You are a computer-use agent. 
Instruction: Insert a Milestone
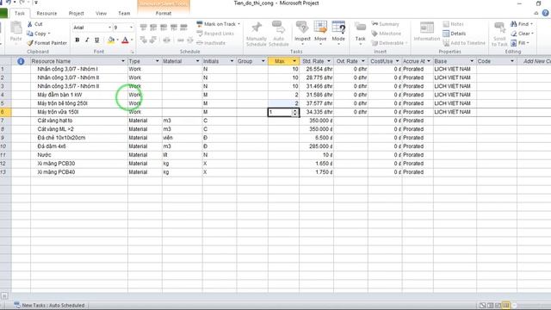coord(387,34)
